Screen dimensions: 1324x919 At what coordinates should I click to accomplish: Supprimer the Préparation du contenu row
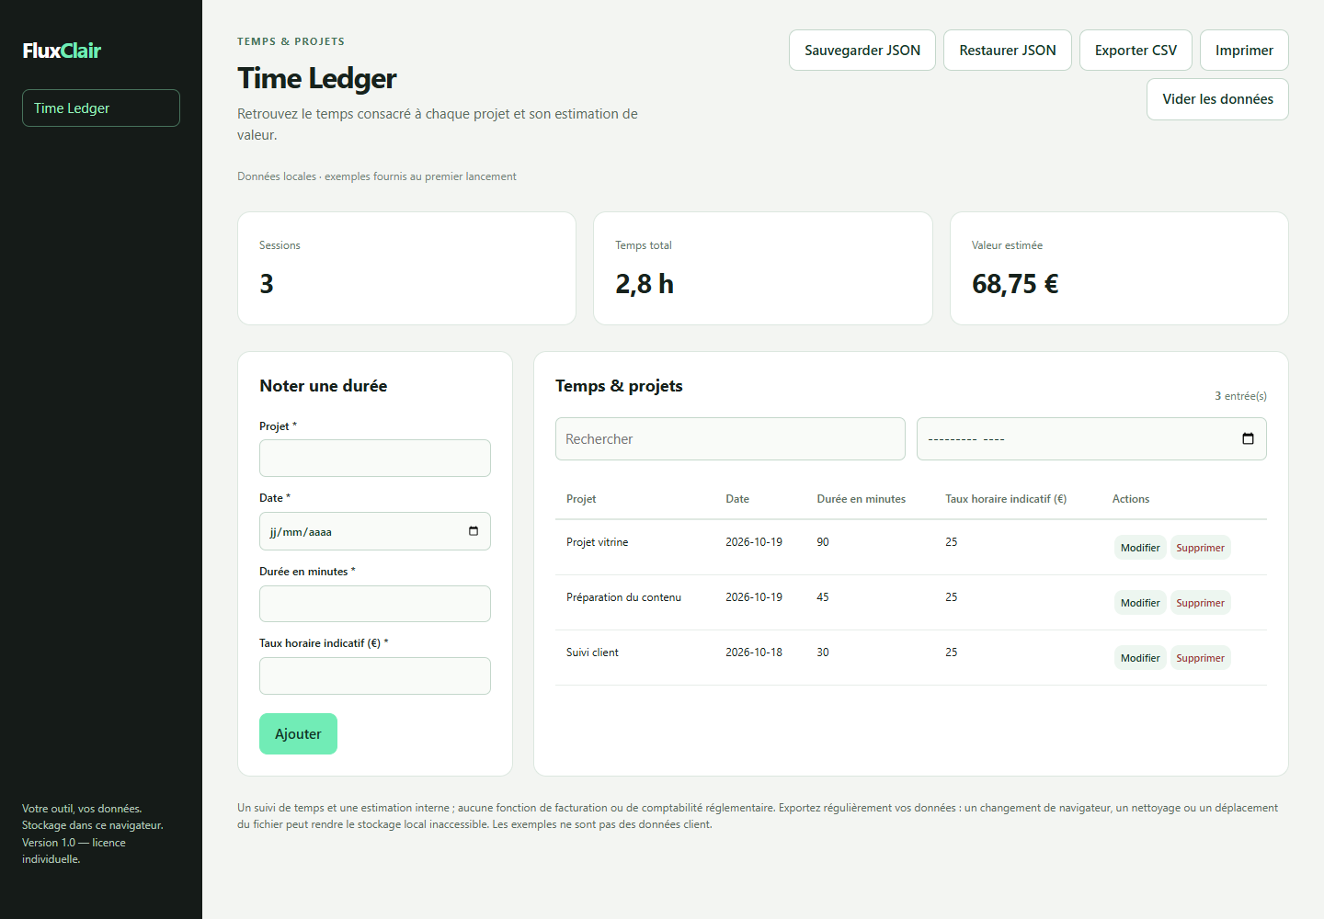(x=1200, y=603)
